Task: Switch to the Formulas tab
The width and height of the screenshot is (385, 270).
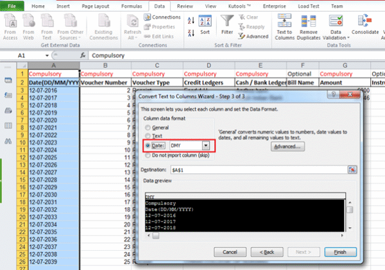Action: point(132,6)
